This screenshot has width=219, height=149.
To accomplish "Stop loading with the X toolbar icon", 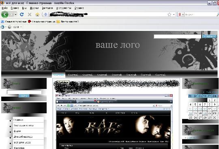I will (30, 14).
